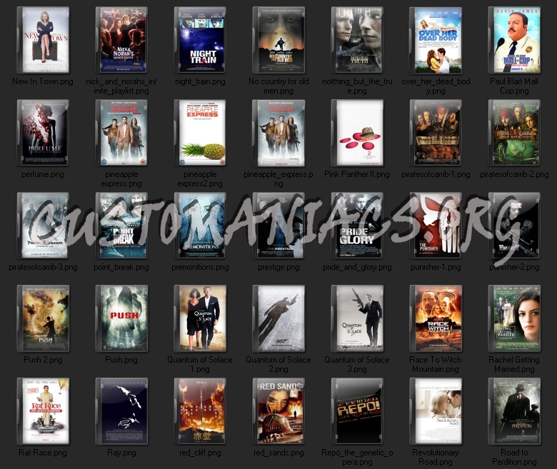Screen dimensions: 557x469
Task: Click the "Road to Perdition.png" label
Action: coord(514,457)
